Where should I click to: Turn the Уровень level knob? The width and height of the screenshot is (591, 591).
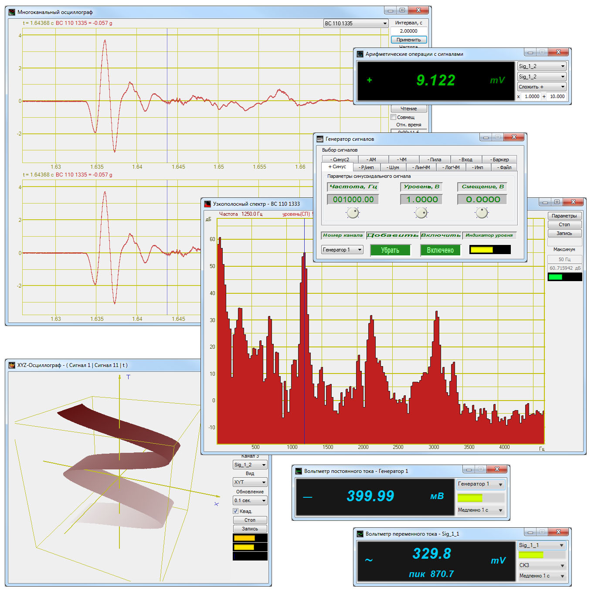coord(421,213)
